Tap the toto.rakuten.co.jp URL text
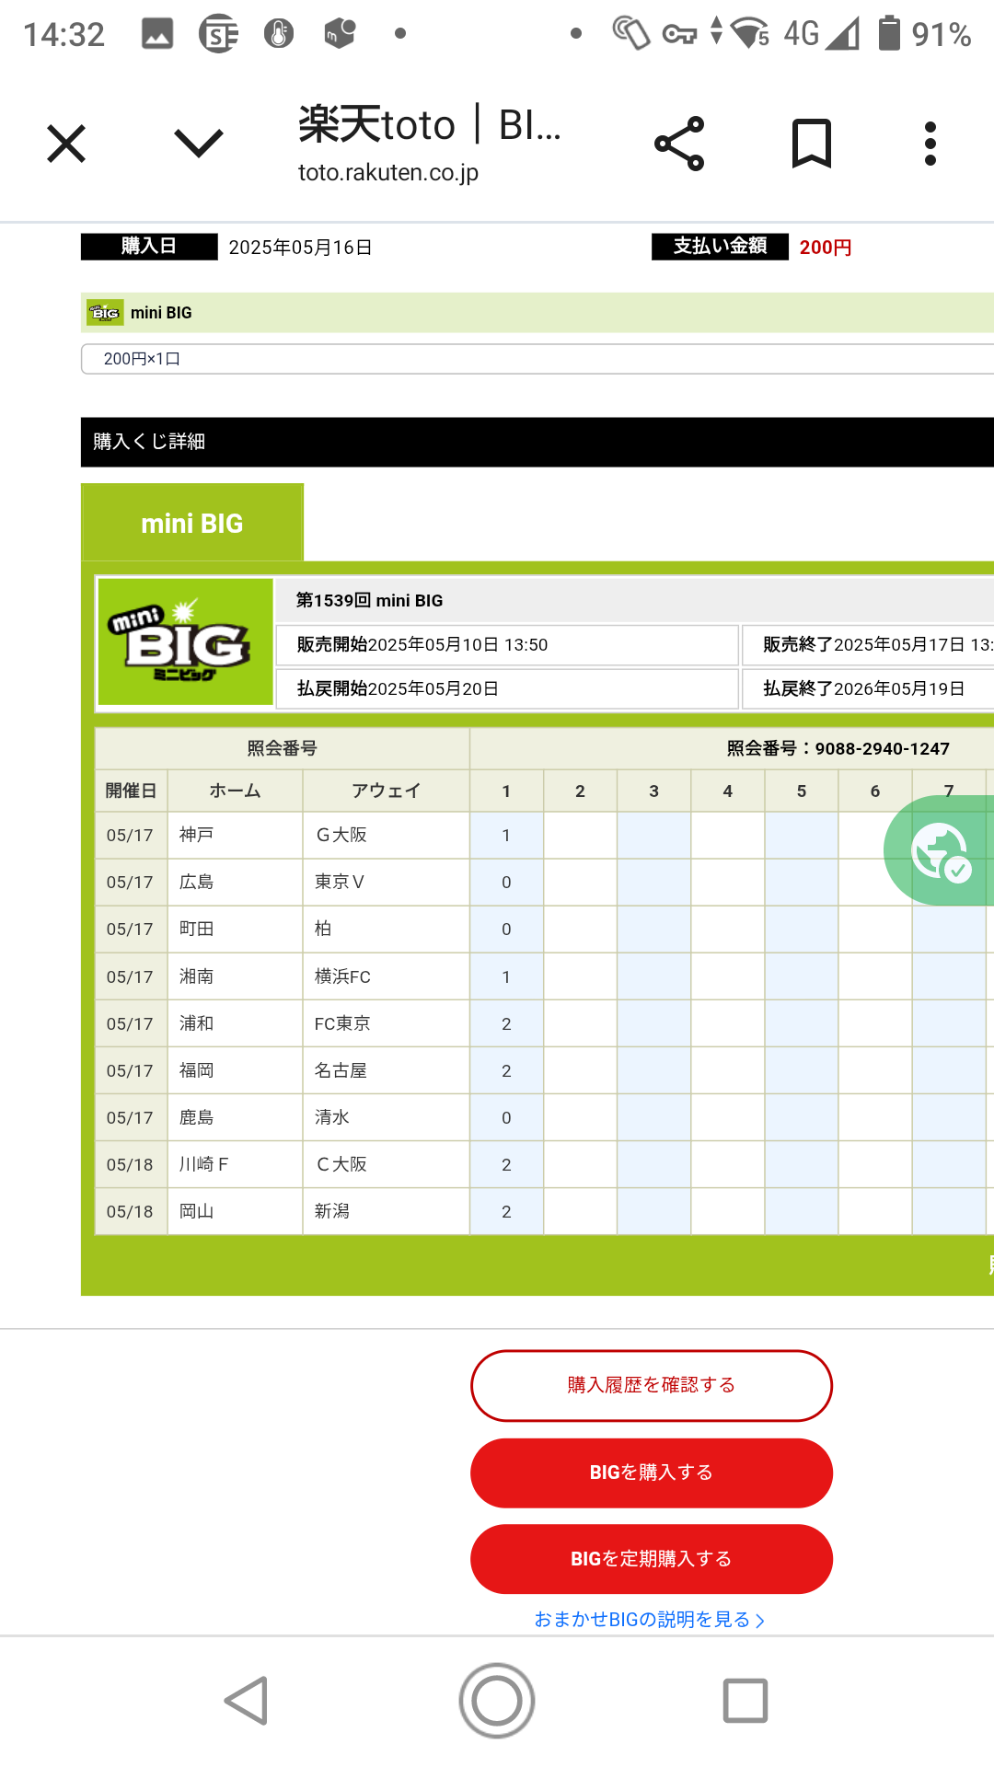994x1767 pixels. (387, 172)
